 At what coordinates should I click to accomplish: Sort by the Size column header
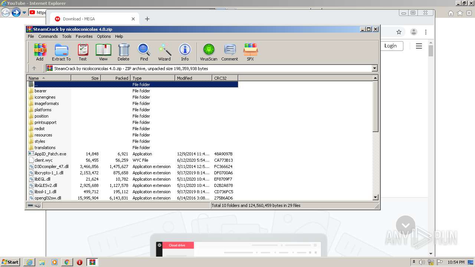[86, 78]
